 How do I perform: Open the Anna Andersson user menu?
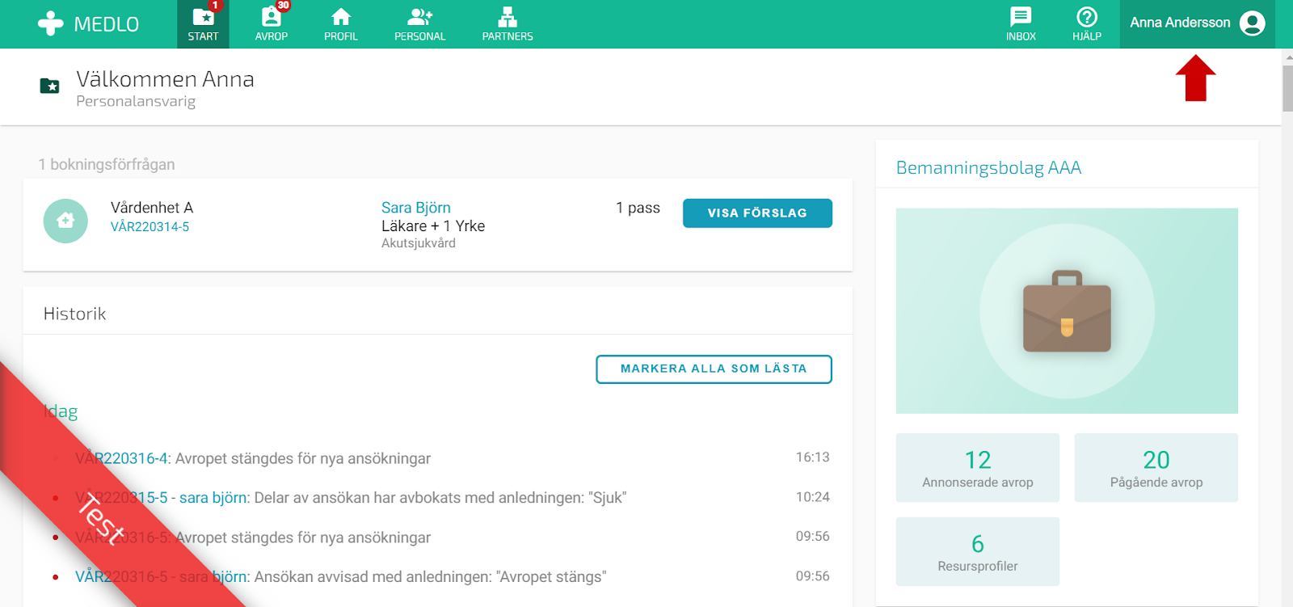tap(1197, 23)
